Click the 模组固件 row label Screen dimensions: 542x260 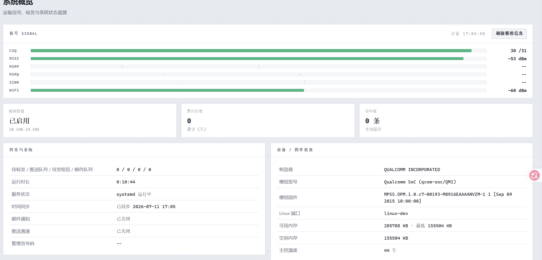[288, 198]
